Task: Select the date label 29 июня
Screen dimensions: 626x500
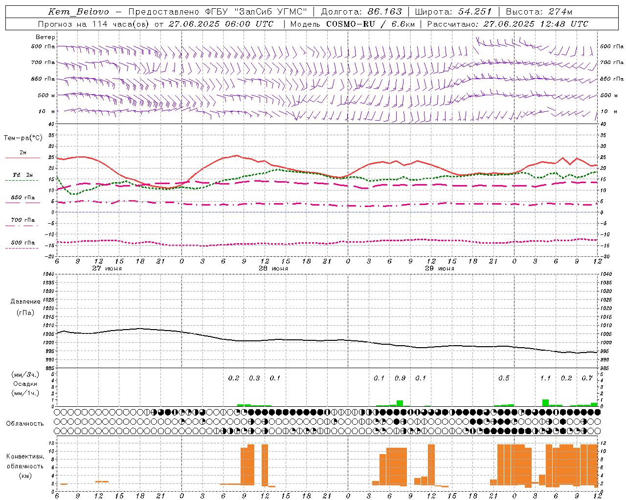Action: [440, 269]
